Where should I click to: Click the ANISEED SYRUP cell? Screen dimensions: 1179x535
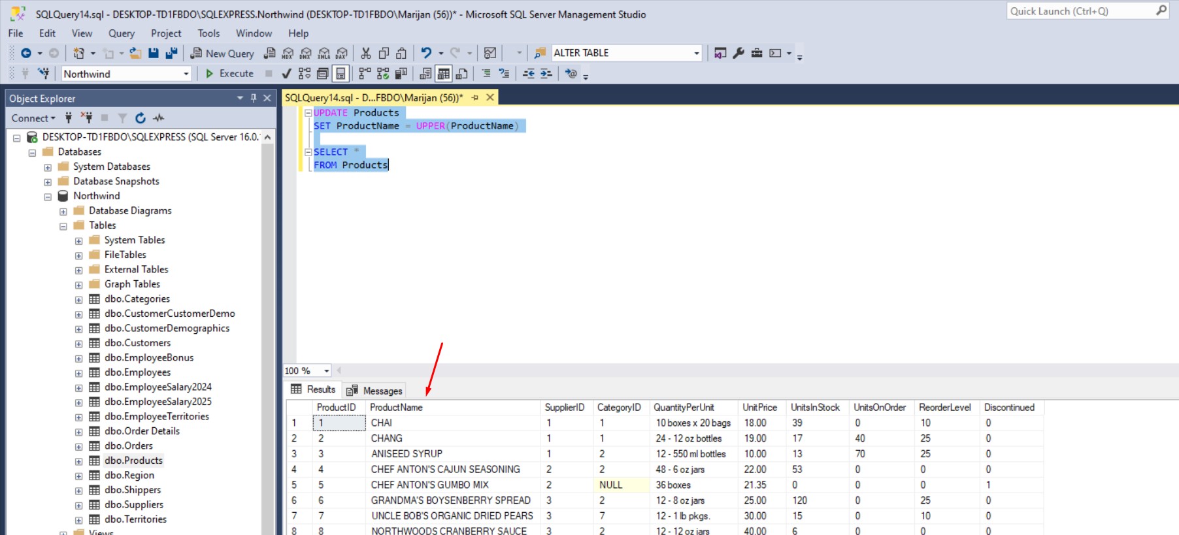click(x=453, y=454)
